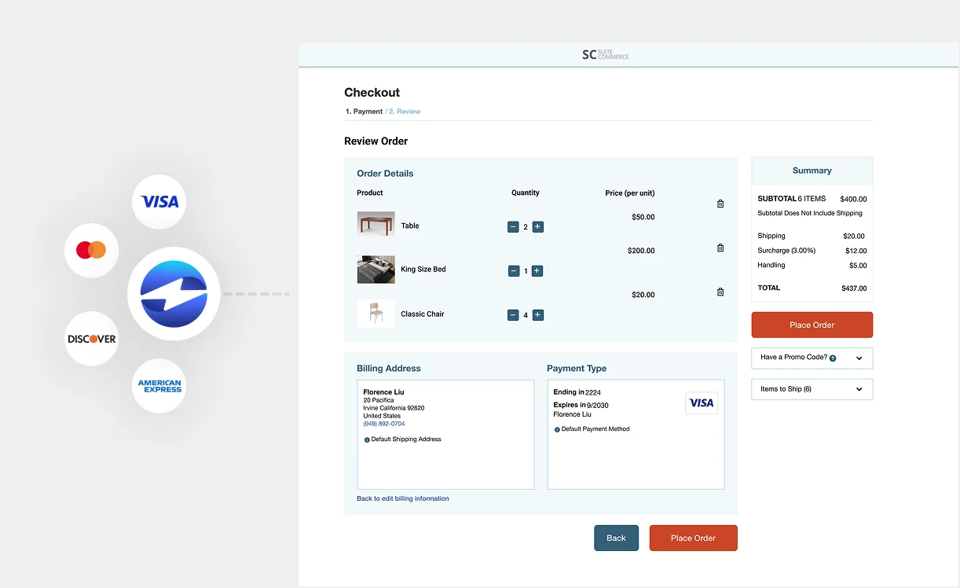Click the Visa card logo in Payment Type
The height and width of the screenshot is (588, 960).
point(702,402)
